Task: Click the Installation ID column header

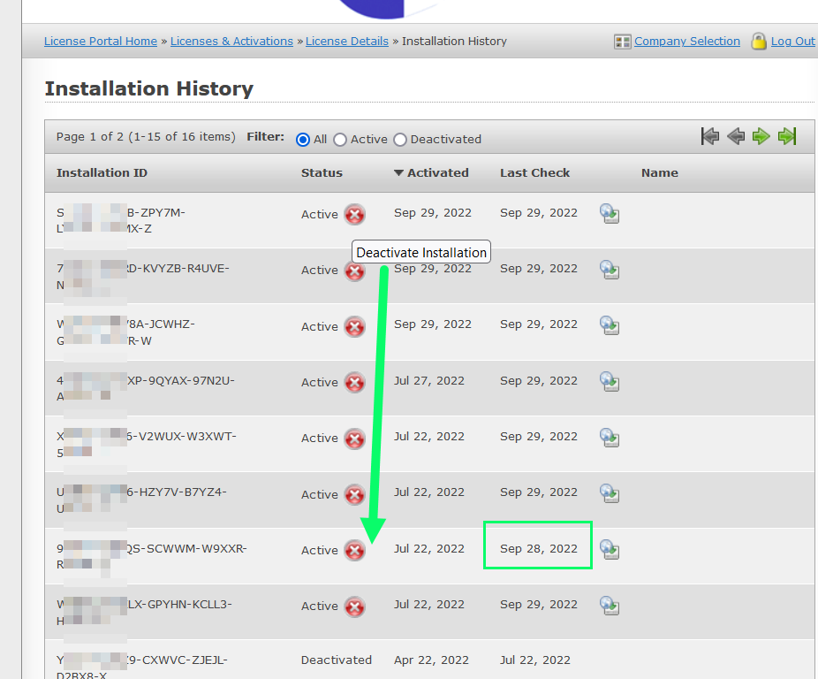Action: pyautogui.click(x=102, y=173)
